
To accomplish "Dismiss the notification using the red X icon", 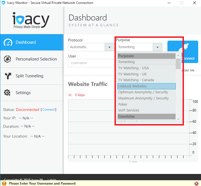I will pos(196,183).
